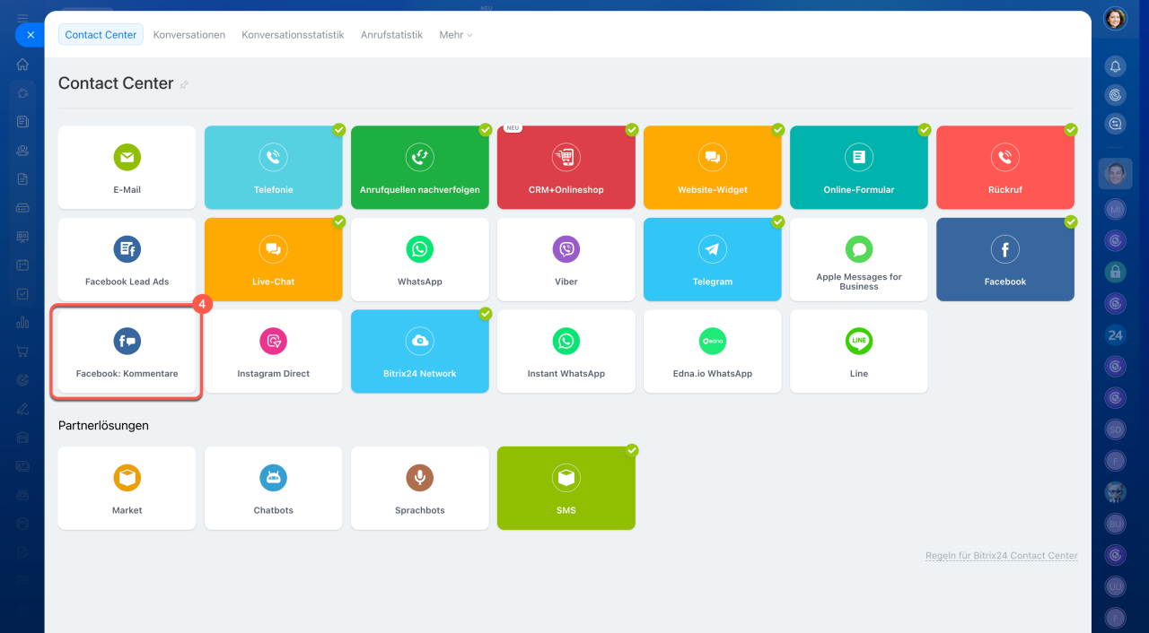Open the SMS tile
The width and height of the screenshot is (1149, 633).
566,488
